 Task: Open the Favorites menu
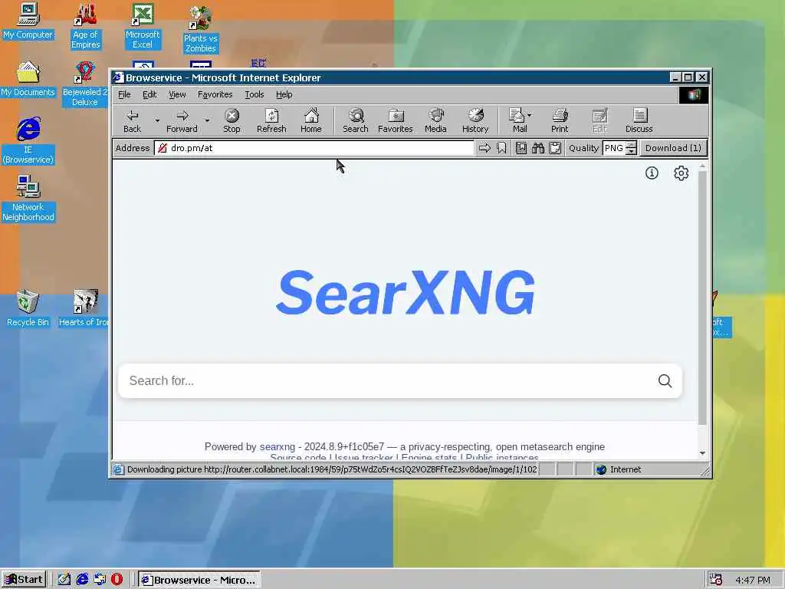click(x=215, y=94)
